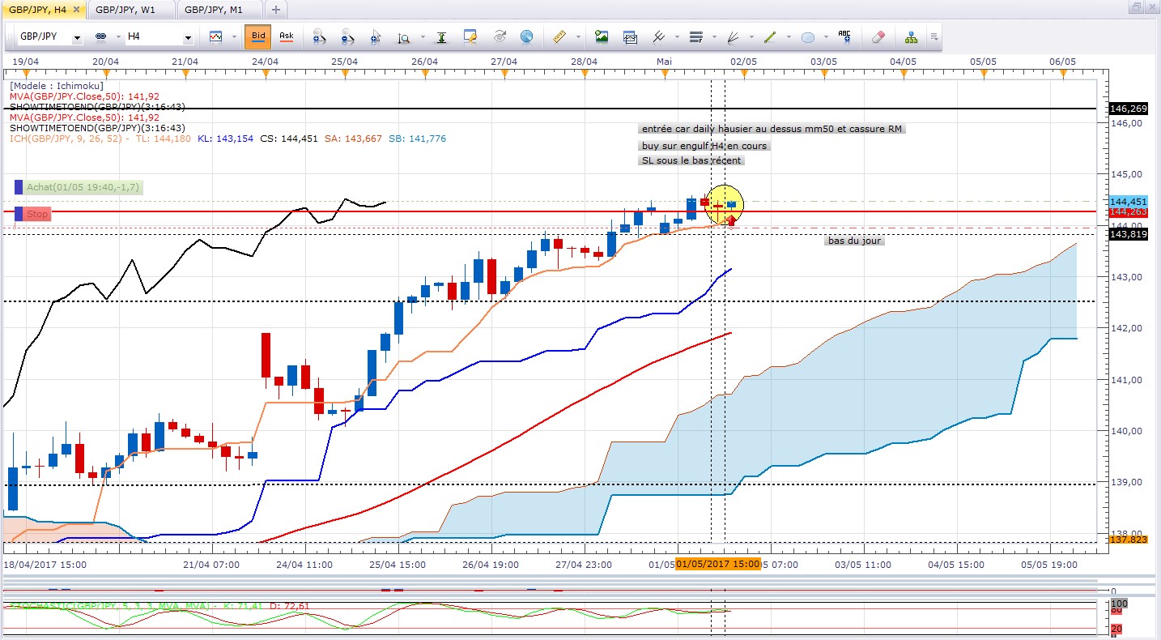Select the green trend line tool
The height and width of the screenshot is (640, 1161).
pyautogui.click(x=770, y=37)
